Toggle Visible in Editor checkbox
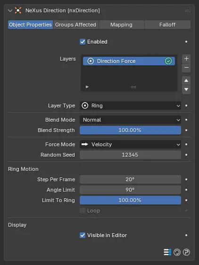 pos(83,235)
